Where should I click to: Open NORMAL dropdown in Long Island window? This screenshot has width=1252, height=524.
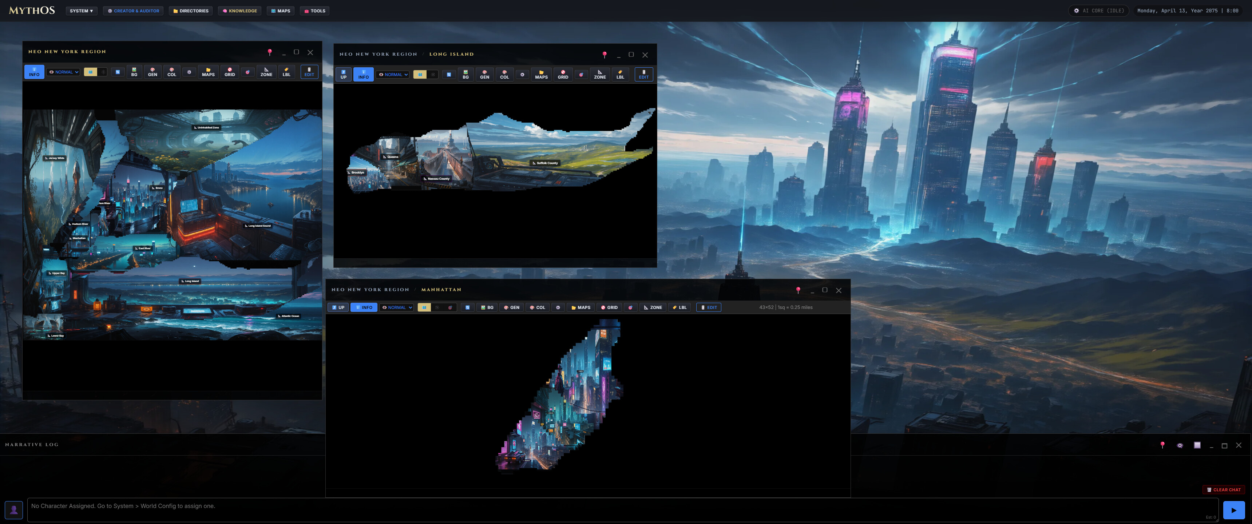click(x=393, y=74)
